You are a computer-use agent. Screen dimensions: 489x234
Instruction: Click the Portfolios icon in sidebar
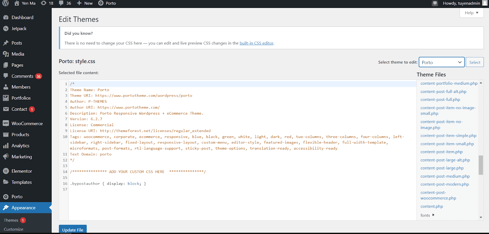coord(6,98)
